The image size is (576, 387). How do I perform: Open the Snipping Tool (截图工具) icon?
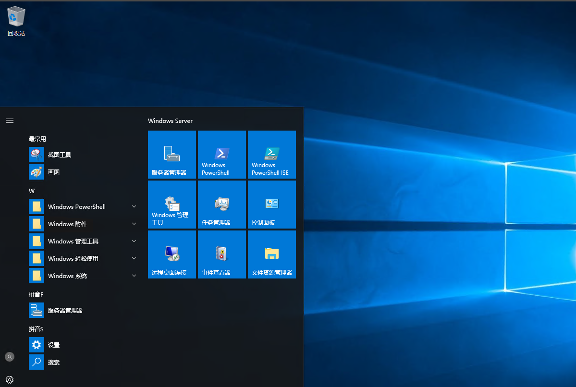tap(37, 155)
